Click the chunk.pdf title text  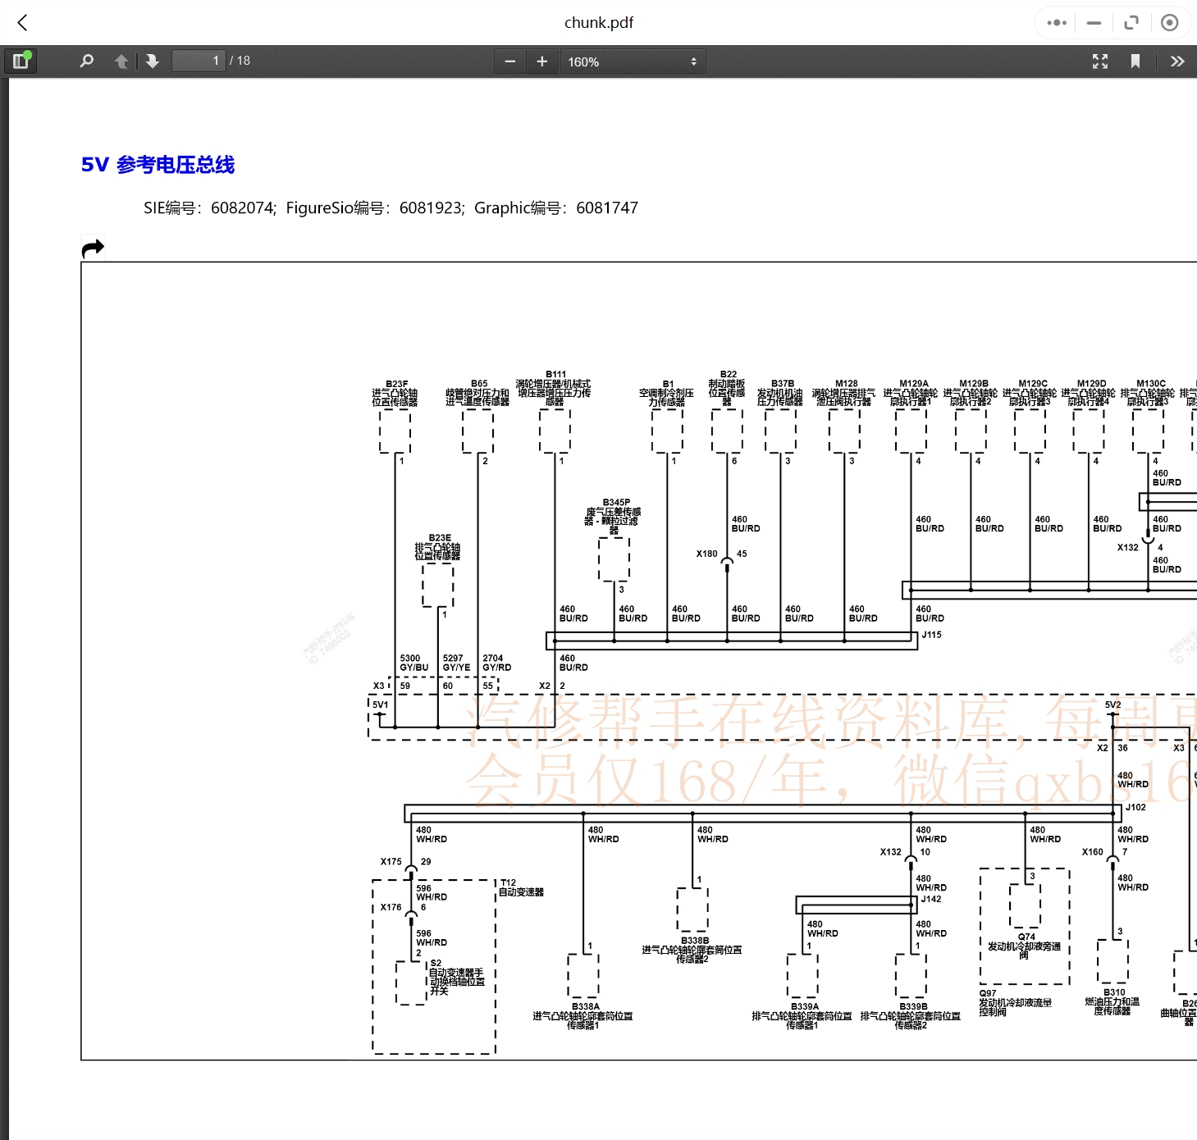pos(598,22)
